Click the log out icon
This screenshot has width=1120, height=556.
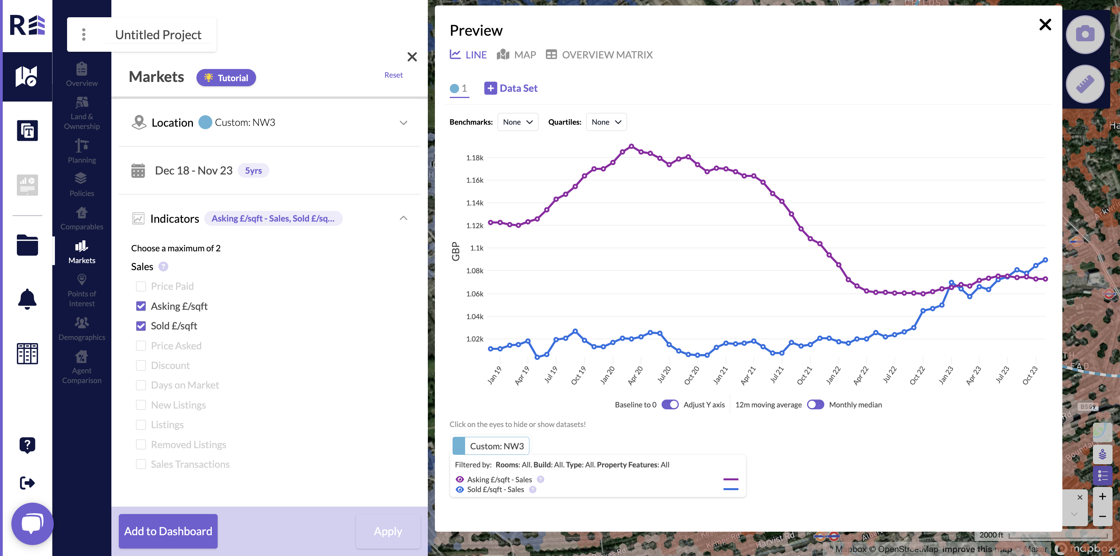[27, 483]
